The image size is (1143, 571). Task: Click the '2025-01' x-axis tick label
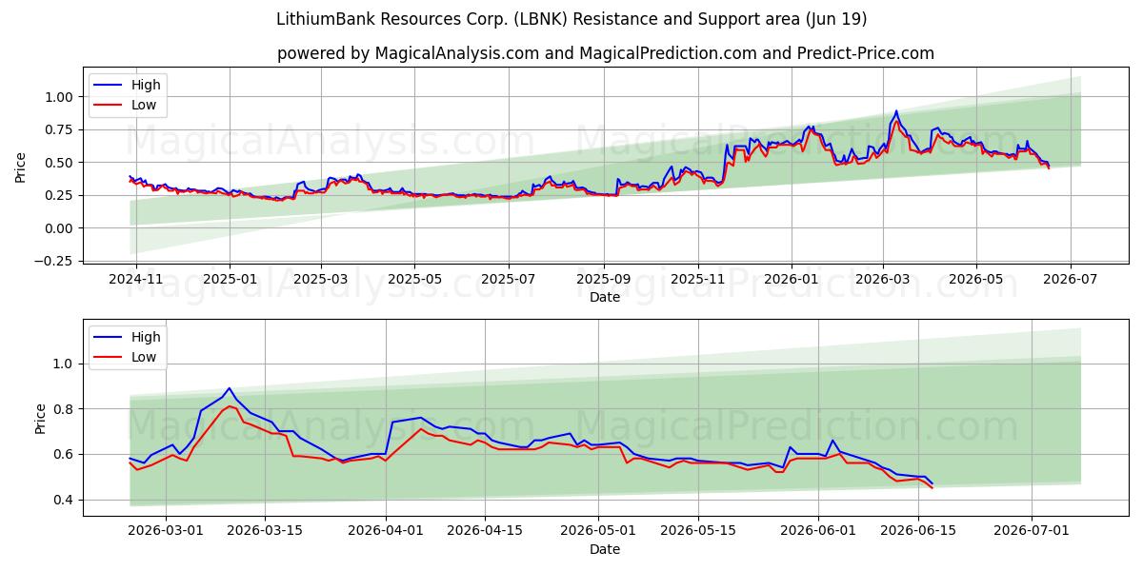(230, 279)
